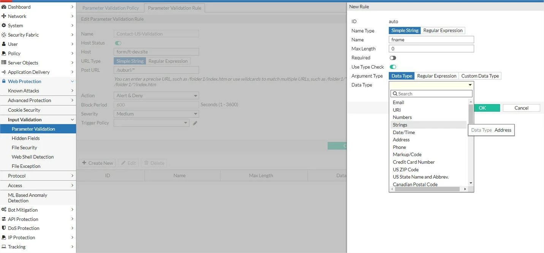This screenshot has width=544, height=253.
Task: Click the Delete button in rule table toolbar
Action: (154, 163)
